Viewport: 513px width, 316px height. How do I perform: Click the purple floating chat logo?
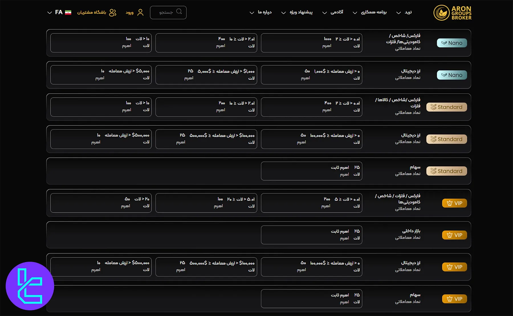click(30, 286)
